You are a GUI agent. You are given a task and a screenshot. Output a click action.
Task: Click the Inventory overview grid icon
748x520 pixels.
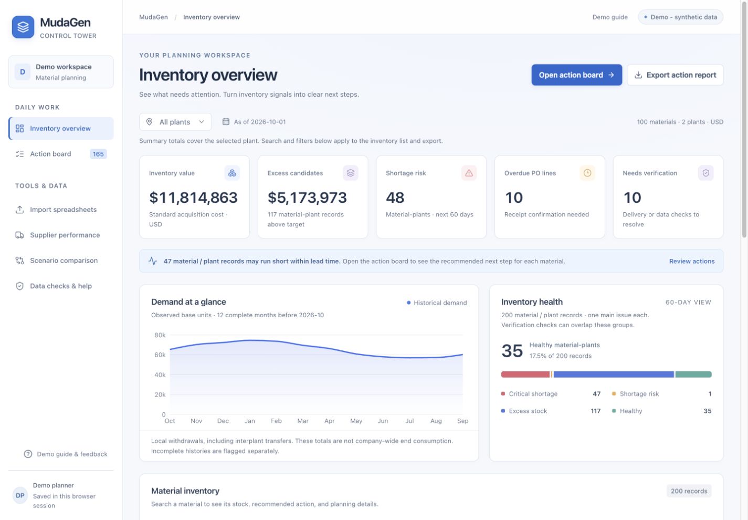[19, 129]
